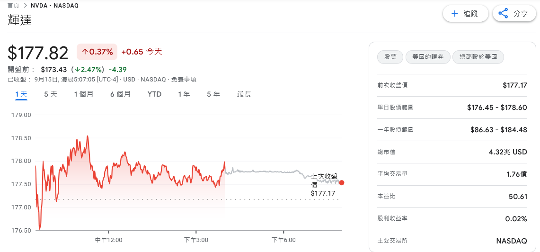Click the 股票 category chip
Screen dimensions: 540x252
(x=390, y=57)
